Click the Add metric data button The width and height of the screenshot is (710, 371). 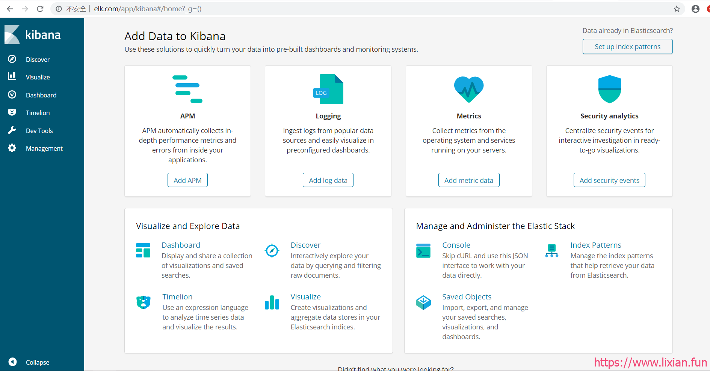tap(469, 180)
